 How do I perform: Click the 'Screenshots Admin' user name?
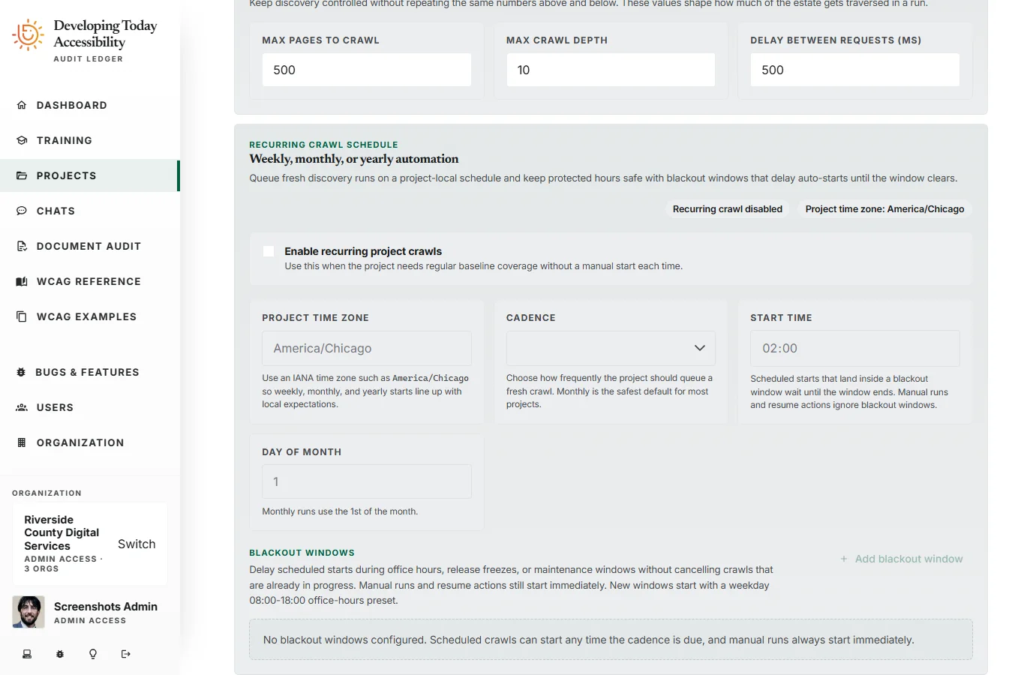pos(106,606)
